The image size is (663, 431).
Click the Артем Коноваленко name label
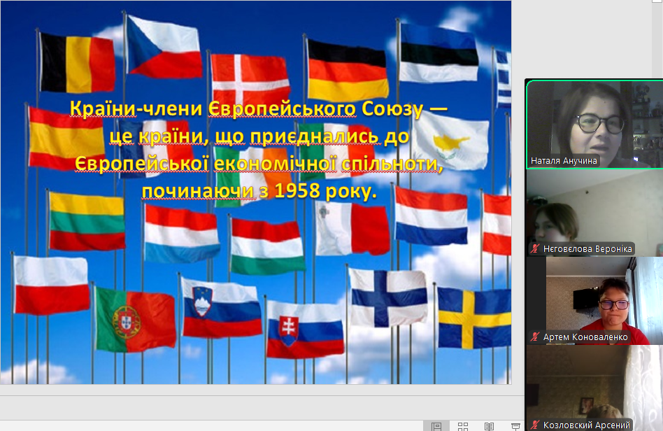(x=585, y=337)
